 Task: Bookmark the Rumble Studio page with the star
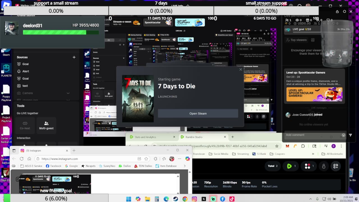tap(277, 146)
